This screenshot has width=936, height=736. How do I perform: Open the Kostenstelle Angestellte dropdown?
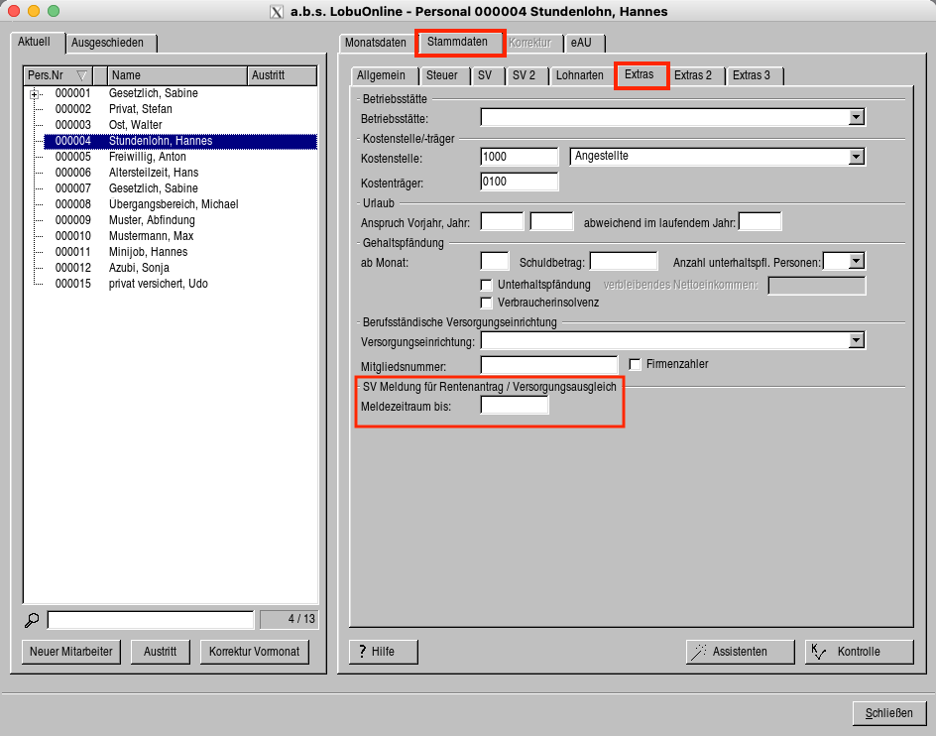click(857, 157)
